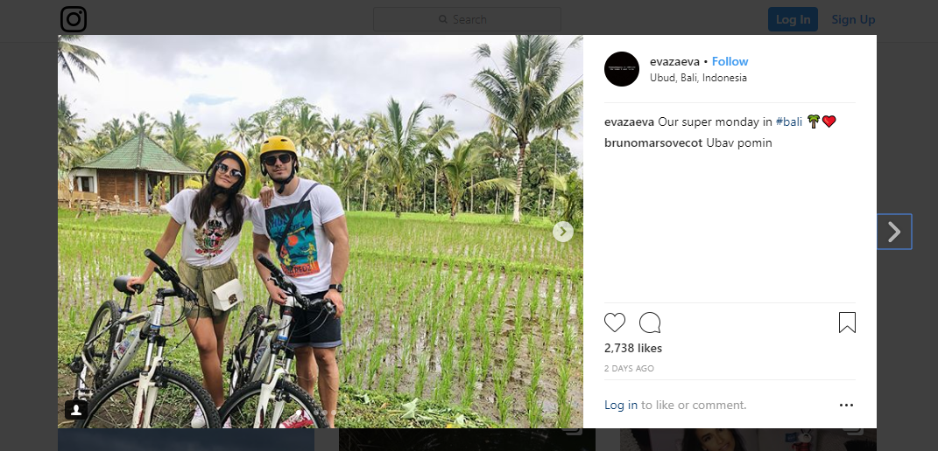This screenshot has width=938, height=451.
Task: Show tagged people in the photo
Action: [76, 409]
